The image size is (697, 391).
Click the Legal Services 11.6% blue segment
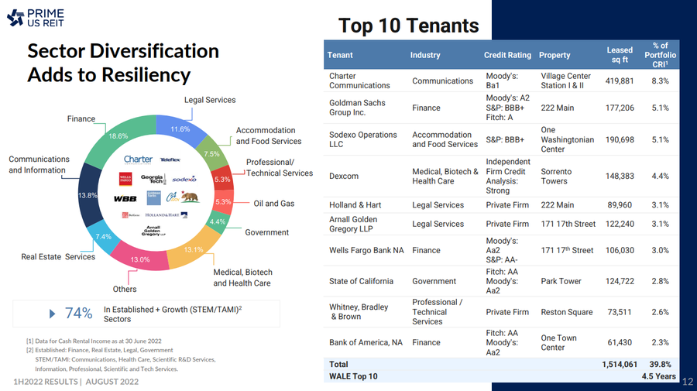pyautogui.click(x=180, y=129)
